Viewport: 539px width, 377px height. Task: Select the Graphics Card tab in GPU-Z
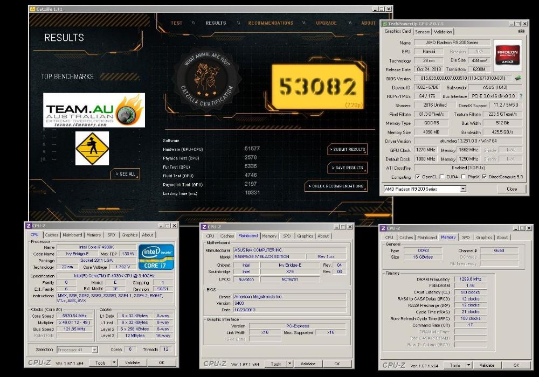point(398,31)
